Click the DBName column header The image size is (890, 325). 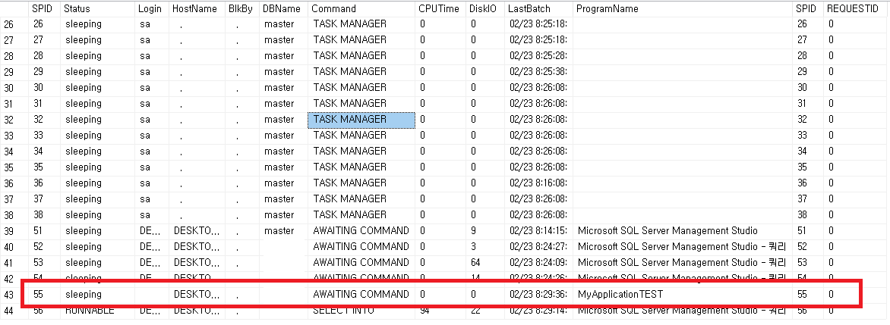282,8
